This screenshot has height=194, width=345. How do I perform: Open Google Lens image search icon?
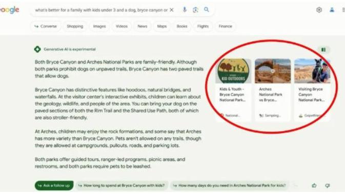195,10
